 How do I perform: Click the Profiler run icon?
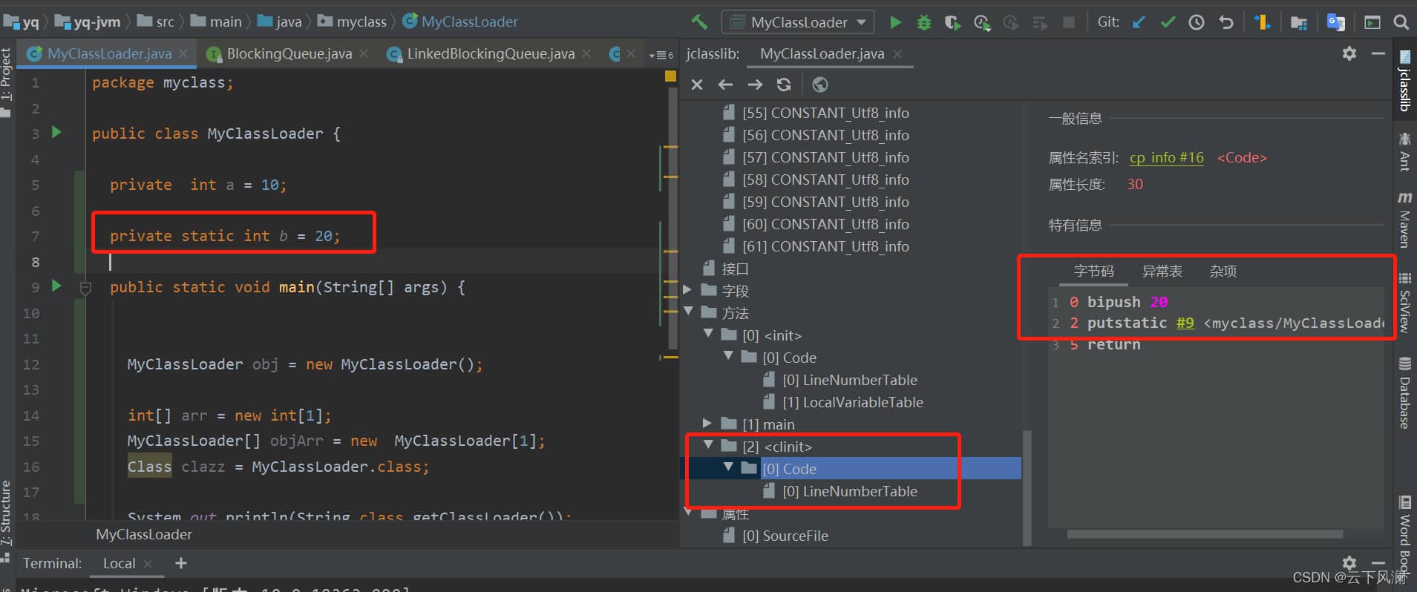pos(982,22)
